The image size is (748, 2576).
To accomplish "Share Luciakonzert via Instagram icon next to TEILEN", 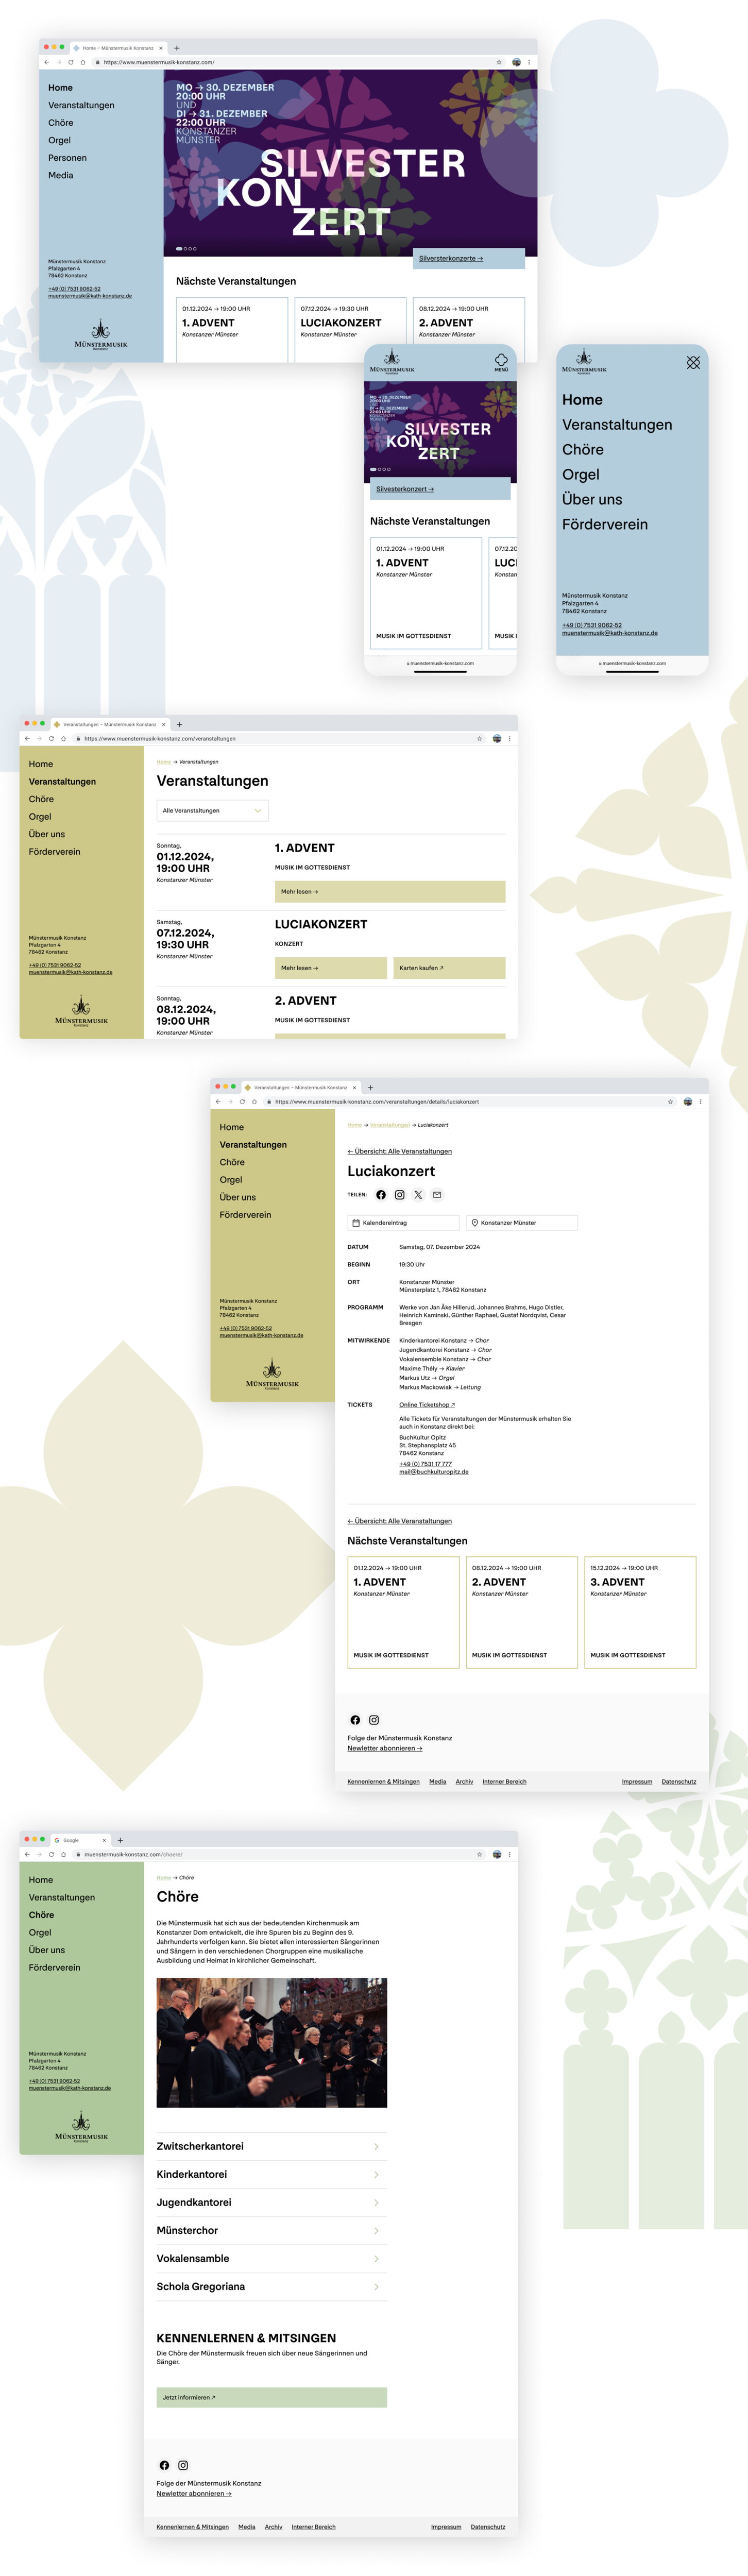I will click(x=400, y=1195).
